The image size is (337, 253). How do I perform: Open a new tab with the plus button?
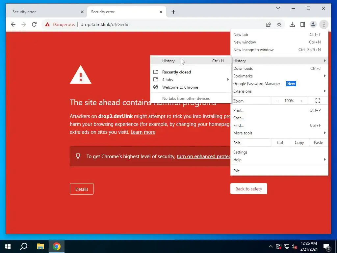click(173, 12)
